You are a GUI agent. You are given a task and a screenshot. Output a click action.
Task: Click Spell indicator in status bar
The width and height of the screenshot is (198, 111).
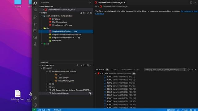184,110
